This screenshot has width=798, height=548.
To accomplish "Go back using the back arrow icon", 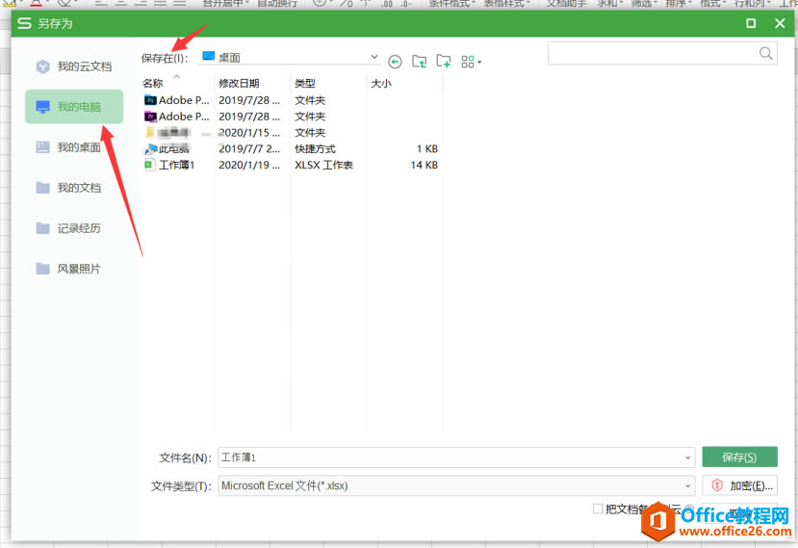I will 395,63.
